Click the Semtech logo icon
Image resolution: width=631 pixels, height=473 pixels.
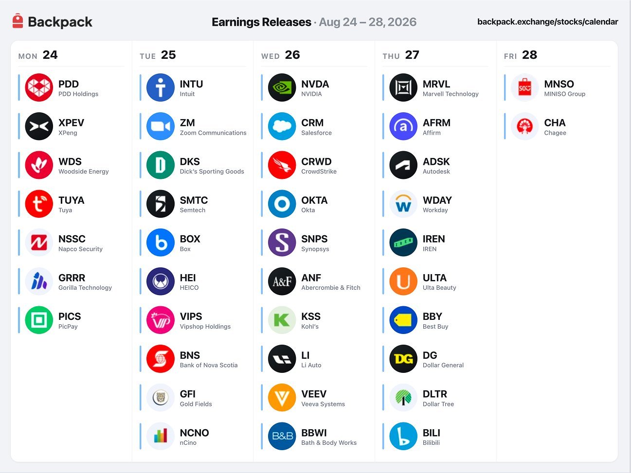[161, 204]
